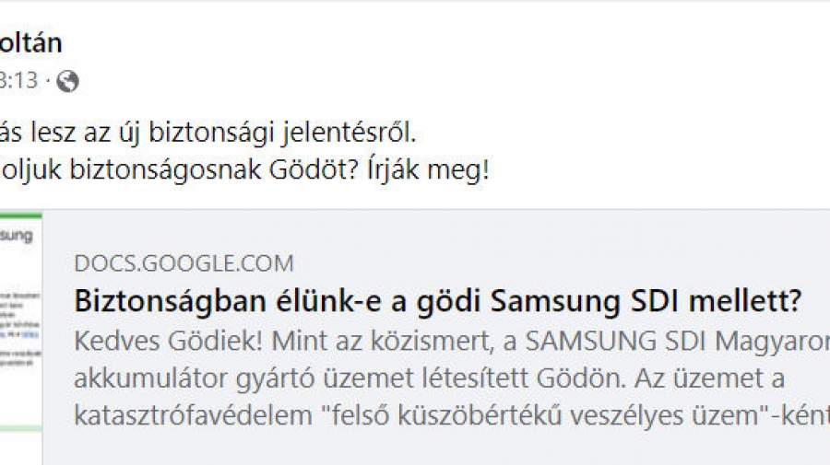This screenshot has width=830, height=465.
Task: Open the post timestamp ending 3:13
Action: click(x=19, y=81)
